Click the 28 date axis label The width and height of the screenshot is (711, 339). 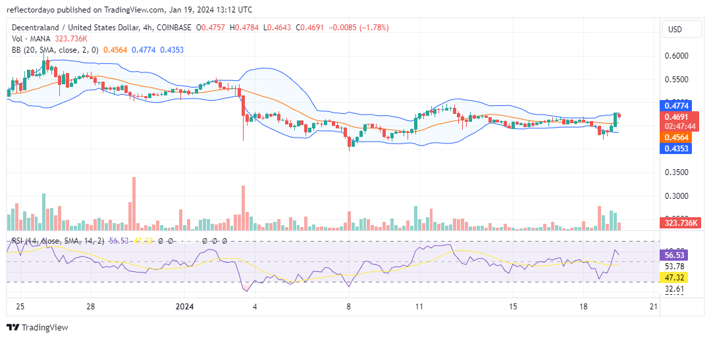tap(91, 307)
